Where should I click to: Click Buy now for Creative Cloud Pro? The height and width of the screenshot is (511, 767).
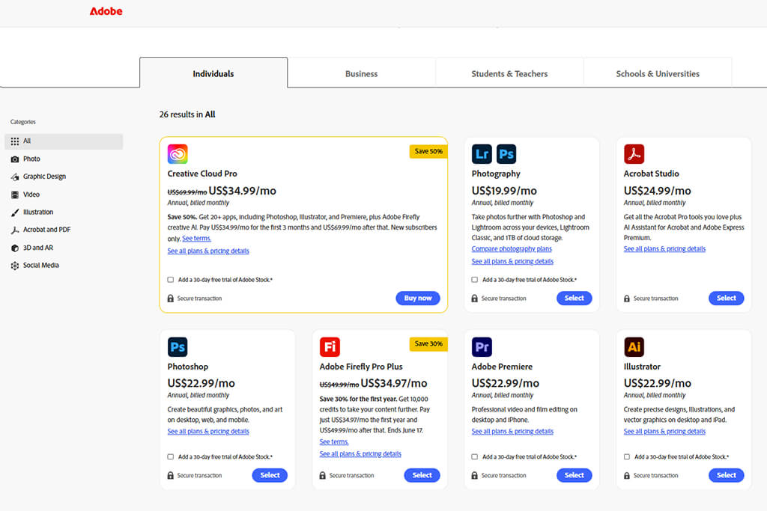[x=418, y=298]
